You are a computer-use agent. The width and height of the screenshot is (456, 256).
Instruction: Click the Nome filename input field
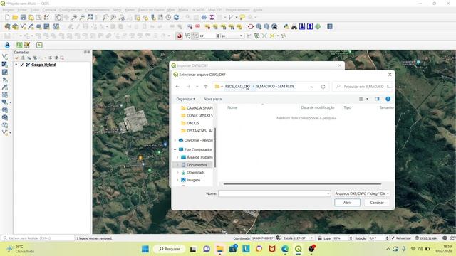point(272,193)
